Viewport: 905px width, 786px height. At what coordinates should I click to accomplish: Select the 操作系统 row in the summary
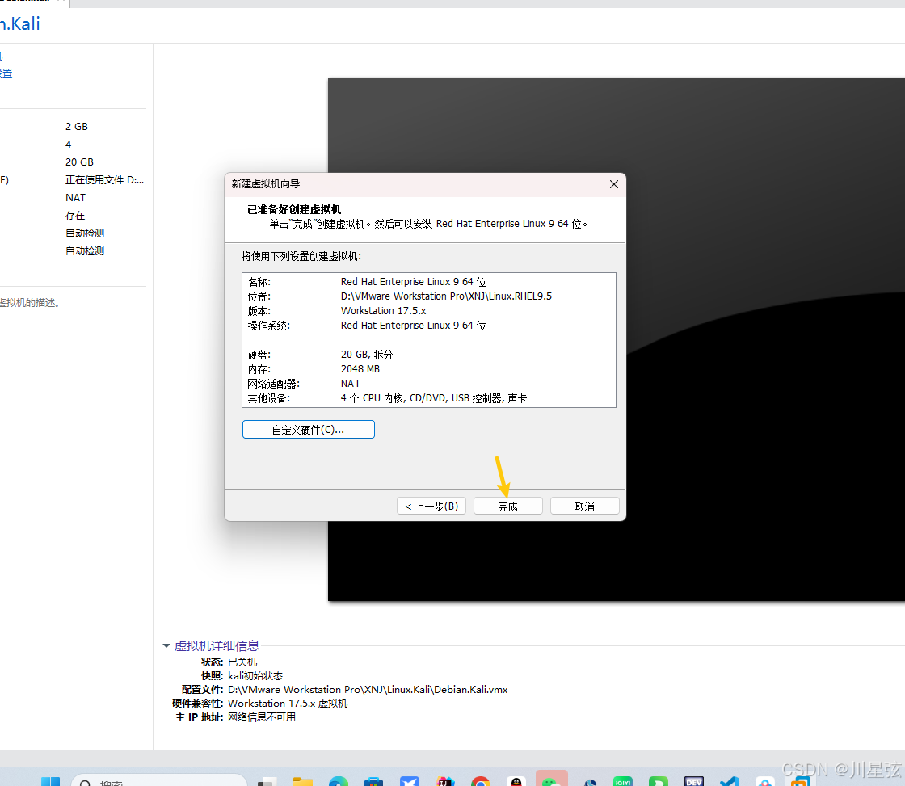click(x=428, y=326)
